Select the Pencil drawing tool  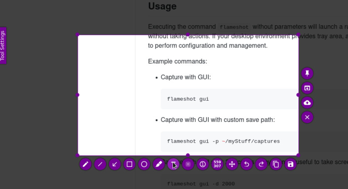86,164
